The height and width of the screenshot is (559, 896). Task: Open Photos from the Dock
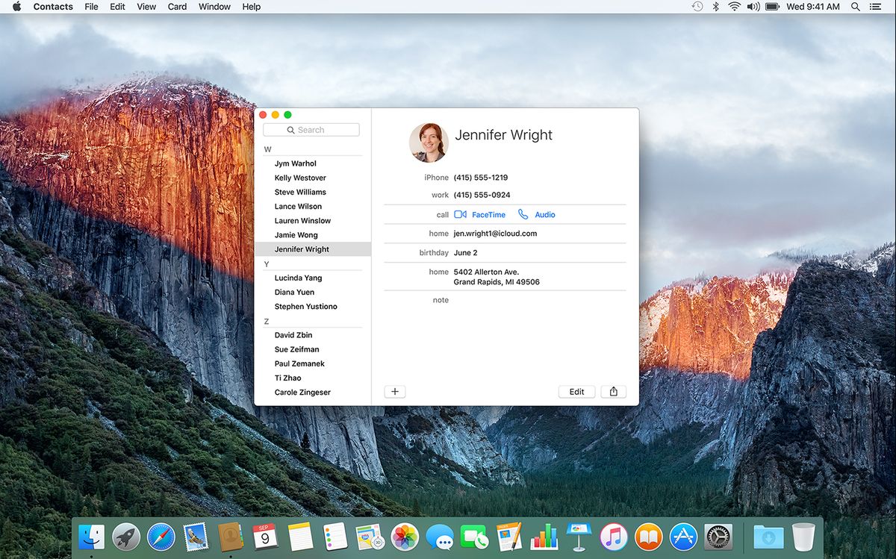click(x=405, y=536)
